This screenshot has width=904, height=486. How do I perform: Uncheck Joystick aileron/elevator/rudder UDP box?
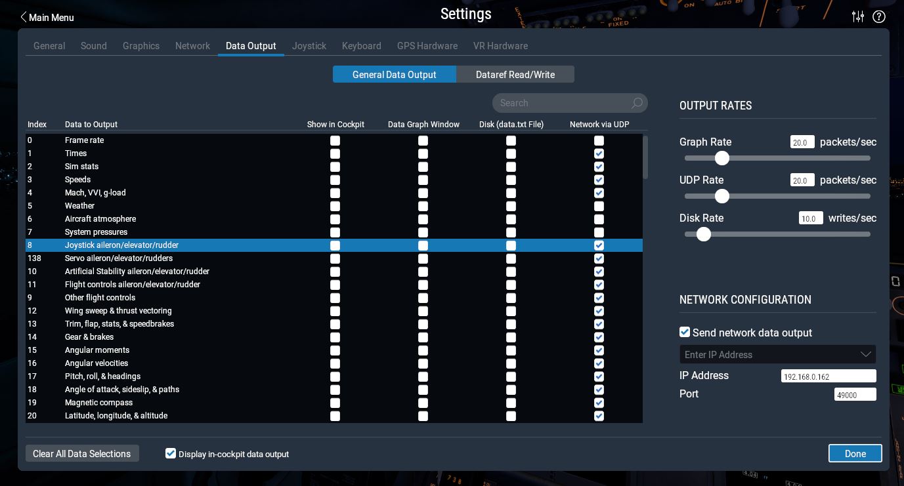pos(599,245)
